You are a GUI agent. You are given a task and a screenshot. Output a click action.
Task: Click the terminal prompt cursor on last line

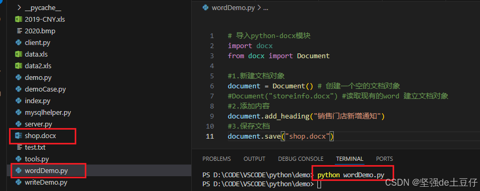point(319,185)
